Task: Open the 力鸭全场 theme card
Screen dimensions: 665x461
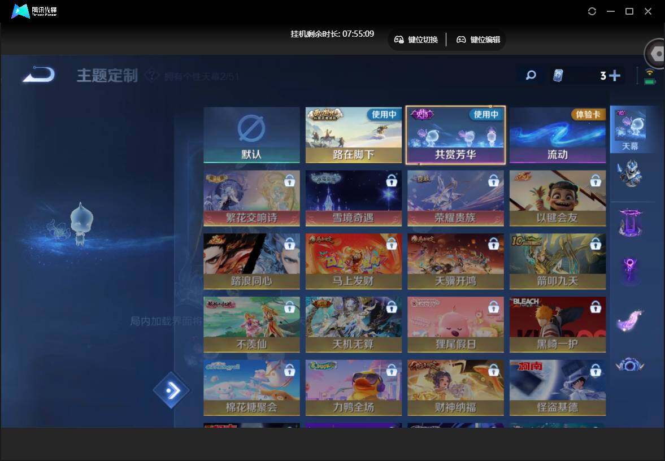Action: point(353,388)
